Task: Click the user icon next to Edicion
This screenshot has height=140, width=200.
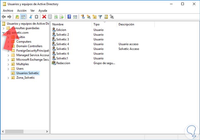Action: tap(54, 30)
